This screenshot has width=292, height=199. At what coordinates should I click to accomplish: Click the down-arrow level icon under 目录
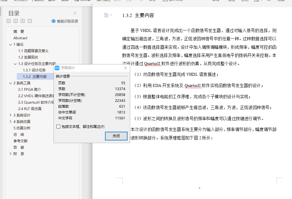[8, 21]
